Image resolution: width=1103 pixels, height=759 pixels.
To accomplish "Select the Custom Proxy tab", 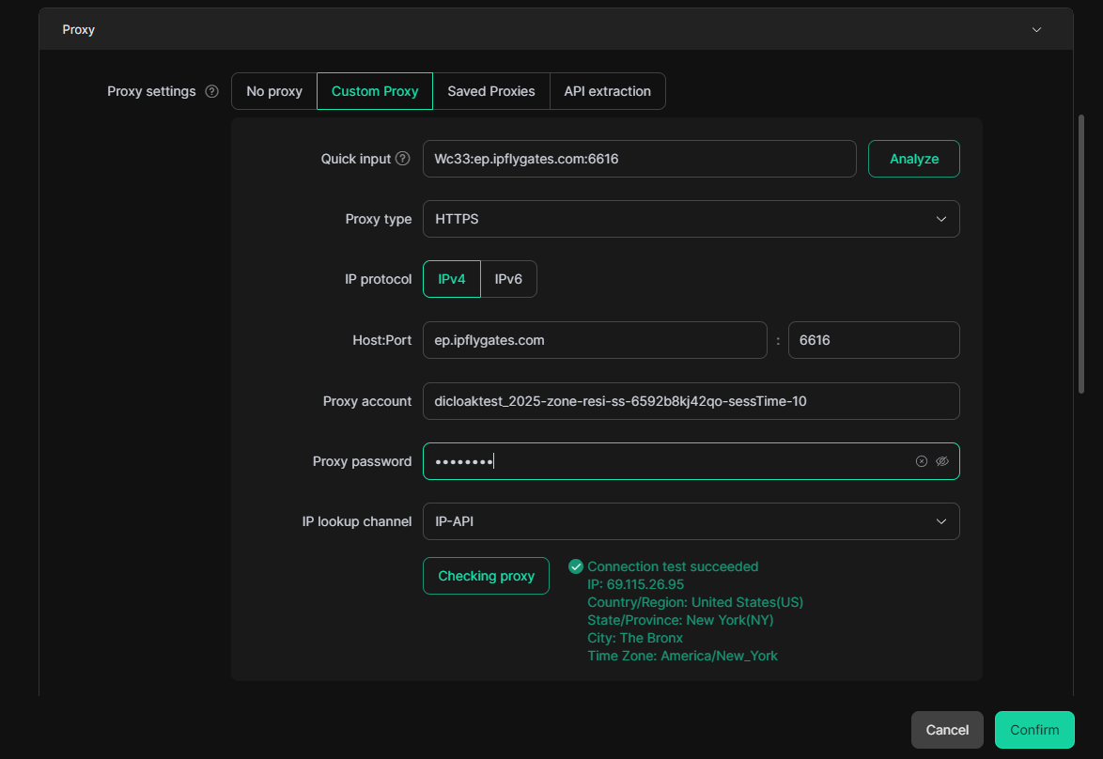I will [375, 91].
